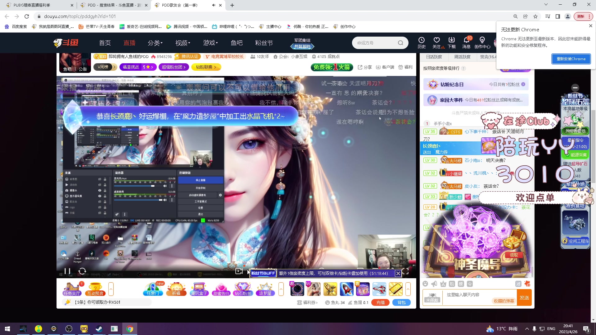Open crown text style option
Image resolution: width=596 pixels, height=335 pixels.
click(x=443, y=284)
